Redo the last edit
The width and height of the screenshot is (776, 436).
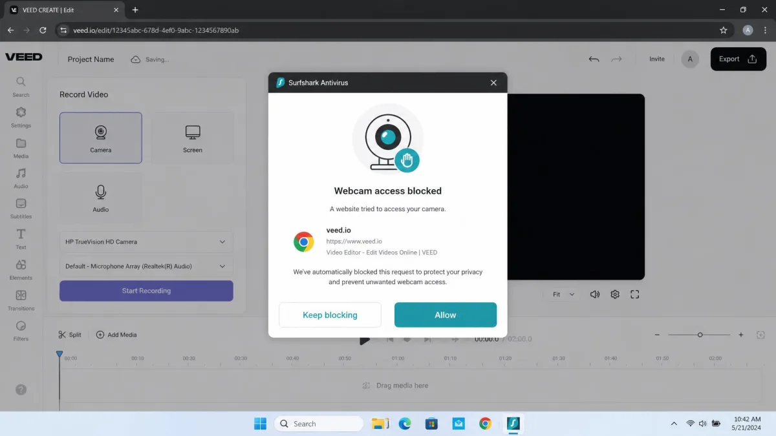(616, 59)
